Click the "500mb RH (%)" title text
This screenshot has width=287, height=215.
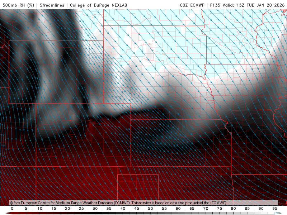tap(18, 5)
